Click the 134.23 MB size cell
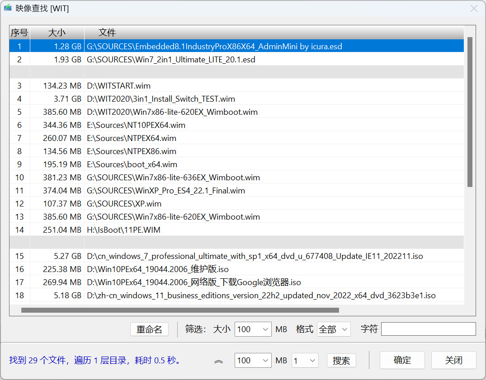Viewport: 486px width, 380px height. click(57, 86)
